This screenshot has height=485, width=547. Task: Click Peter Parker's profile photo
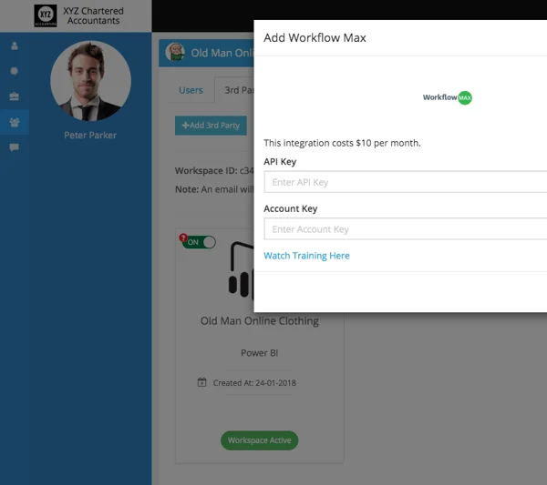pyautogui.click(x=90, y=81)
